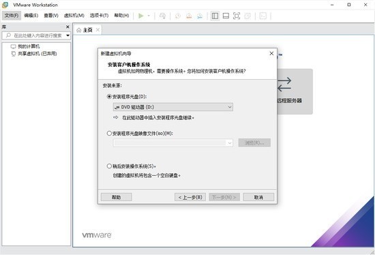Click the 安装来源: label
The width and height of the screenshot is (375, 255).
point(112,85)
